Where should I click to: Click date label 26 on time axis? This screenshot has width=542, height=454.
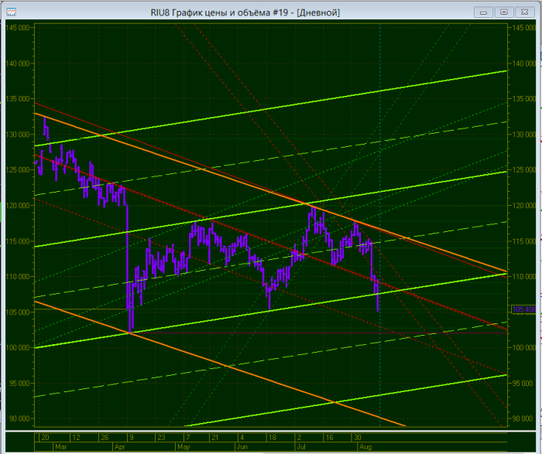(x=105, y=438)
